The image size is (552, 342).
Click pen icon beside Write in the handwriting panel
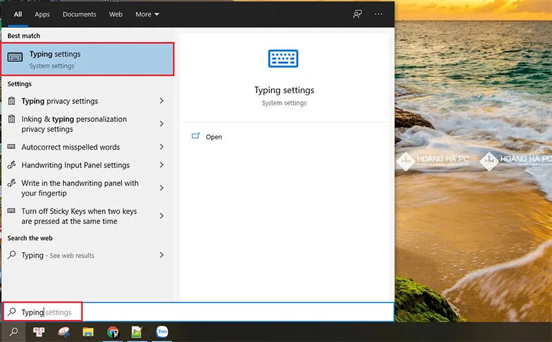point(12,183)
